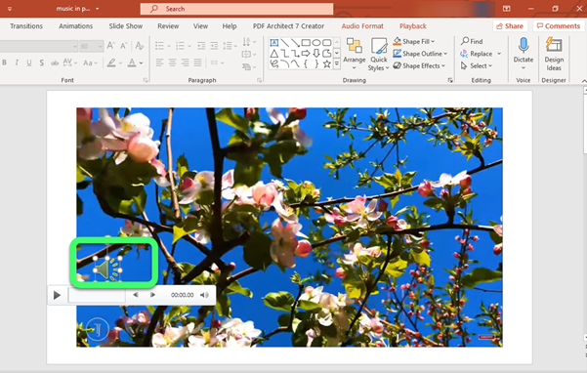Open the Arrange menu
The height and width of the screenshot is (373, 587).
click(355, 54)
